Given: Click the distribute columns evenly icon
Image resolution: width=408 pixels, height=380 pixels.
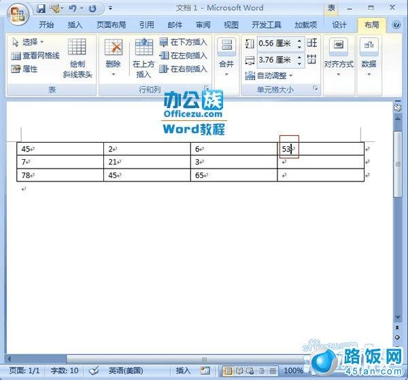Looking at the screenshot, I should click(x=311, y=59).
